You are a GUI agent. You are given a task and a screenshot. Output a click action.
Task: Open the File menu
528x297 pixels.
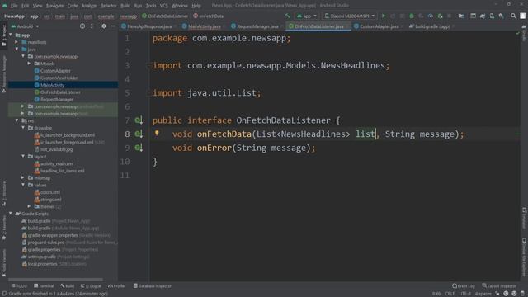[x=14, y=6]
